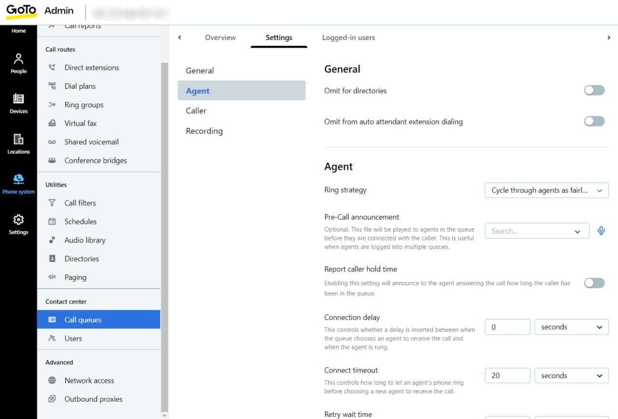Select Caller in the settings menu

pos(196,111)
